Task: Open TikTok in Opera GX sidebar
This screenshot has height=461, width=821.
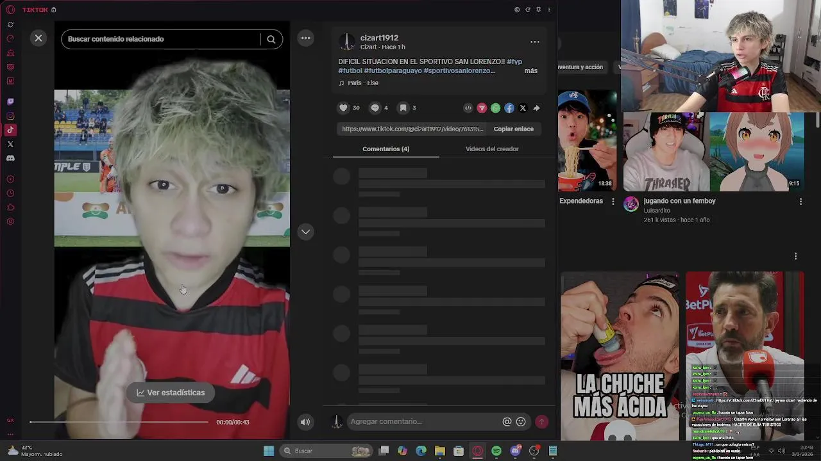Action: coord(10,130)
